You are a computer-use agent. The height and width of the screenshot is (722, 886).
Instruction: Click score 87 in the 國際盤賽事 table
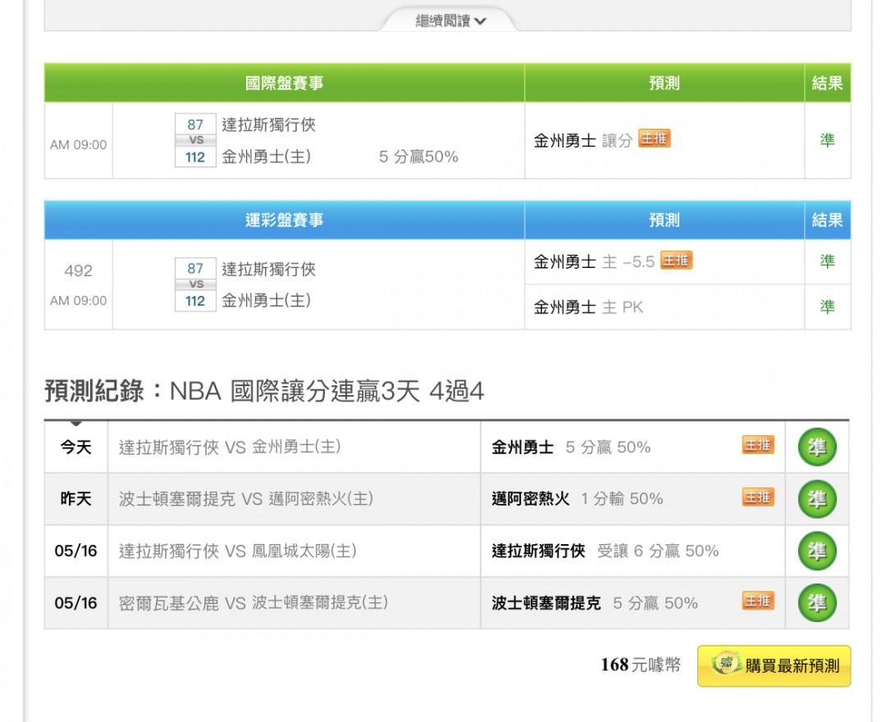(195, 125)
